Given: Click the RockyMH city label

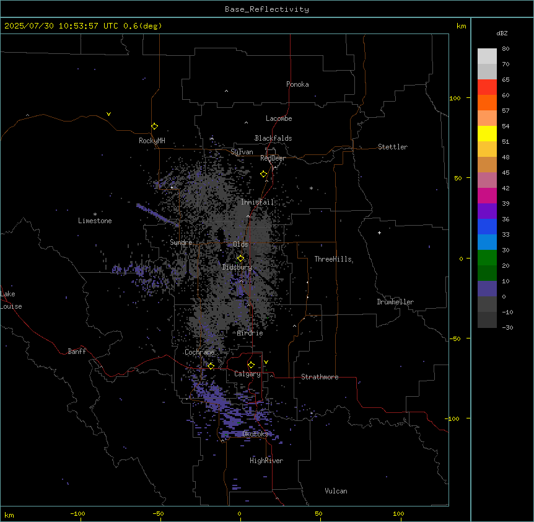Looking at the screenshot, I should (152, 141).
